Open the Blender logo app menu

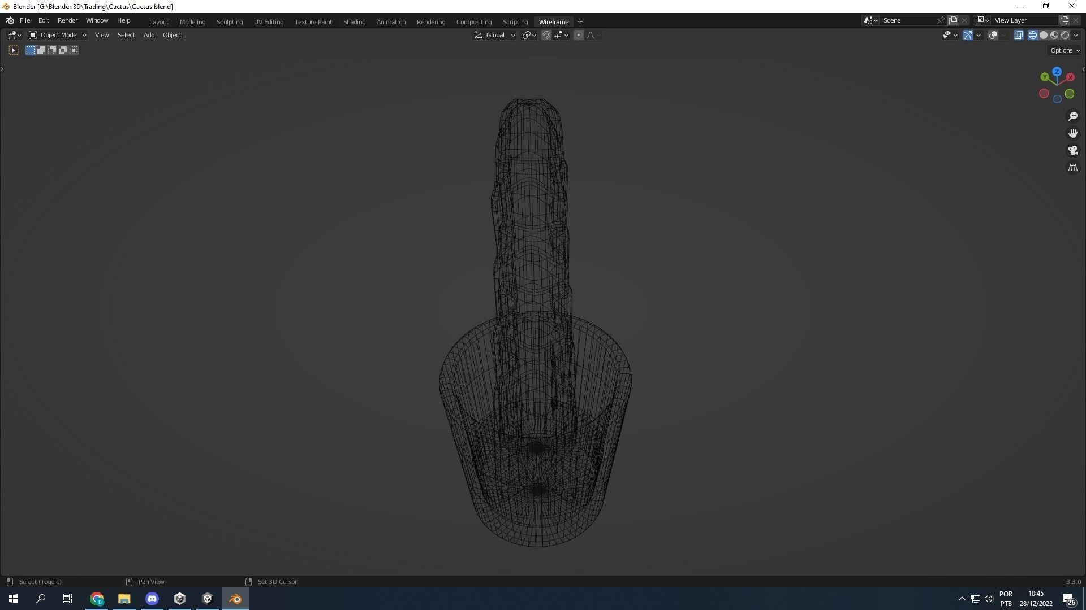[10, 20]
